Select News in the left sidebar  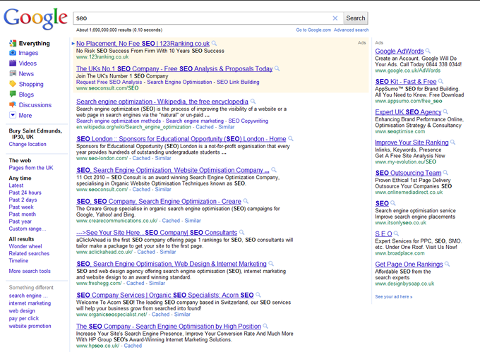coord(26,73)
